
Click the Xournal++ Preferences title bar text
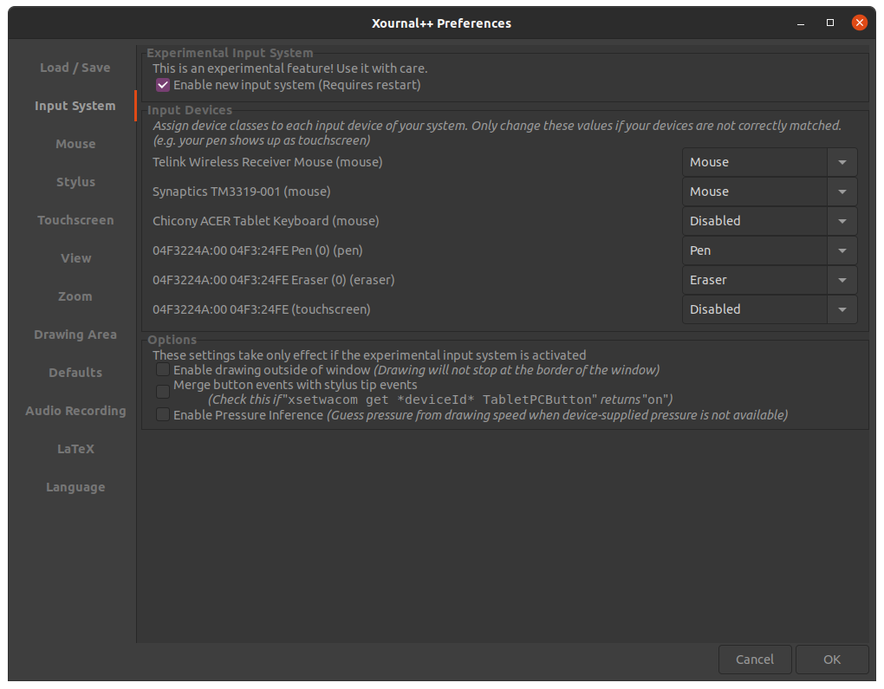point(441,23)
